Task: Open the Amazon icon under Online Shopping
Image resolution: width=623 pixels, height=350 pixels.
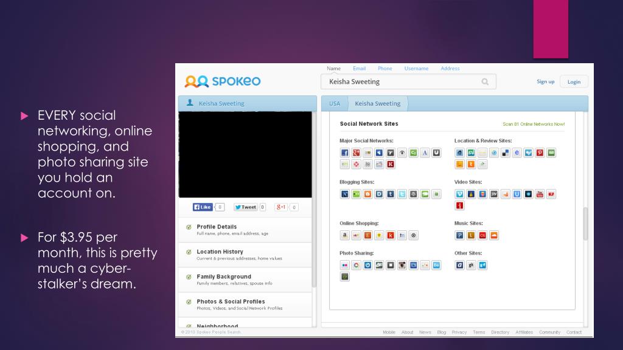Action: (344, 235)
